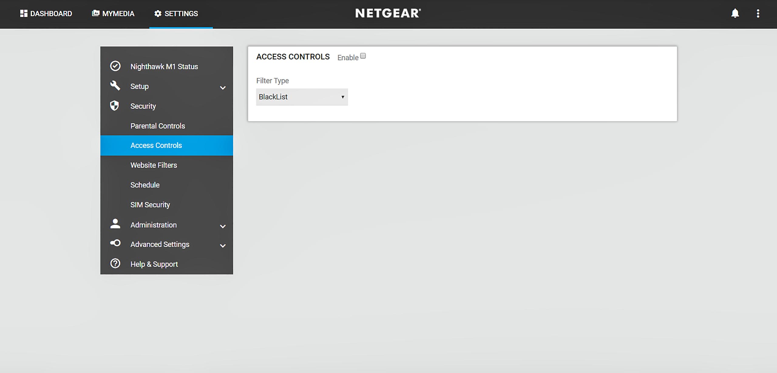Click the Help & Support question icon
Screen dimensions: 777x373
[115, 263]
